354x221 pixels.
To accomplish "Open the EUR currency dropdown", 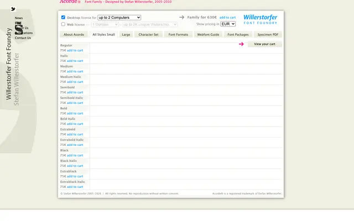I will pos(228,24).
